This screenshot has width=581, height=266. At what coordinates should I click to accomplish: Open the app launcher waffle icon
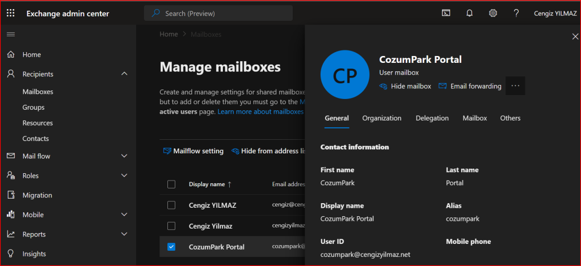(10, 13)
